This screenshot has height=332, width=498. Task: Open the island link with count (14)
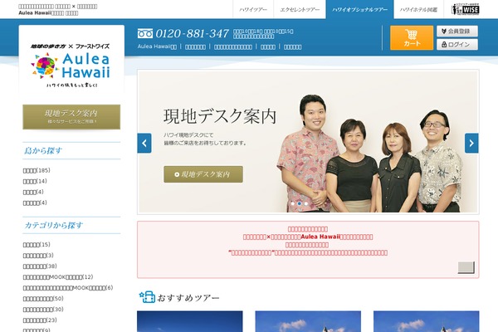(35, 181)
